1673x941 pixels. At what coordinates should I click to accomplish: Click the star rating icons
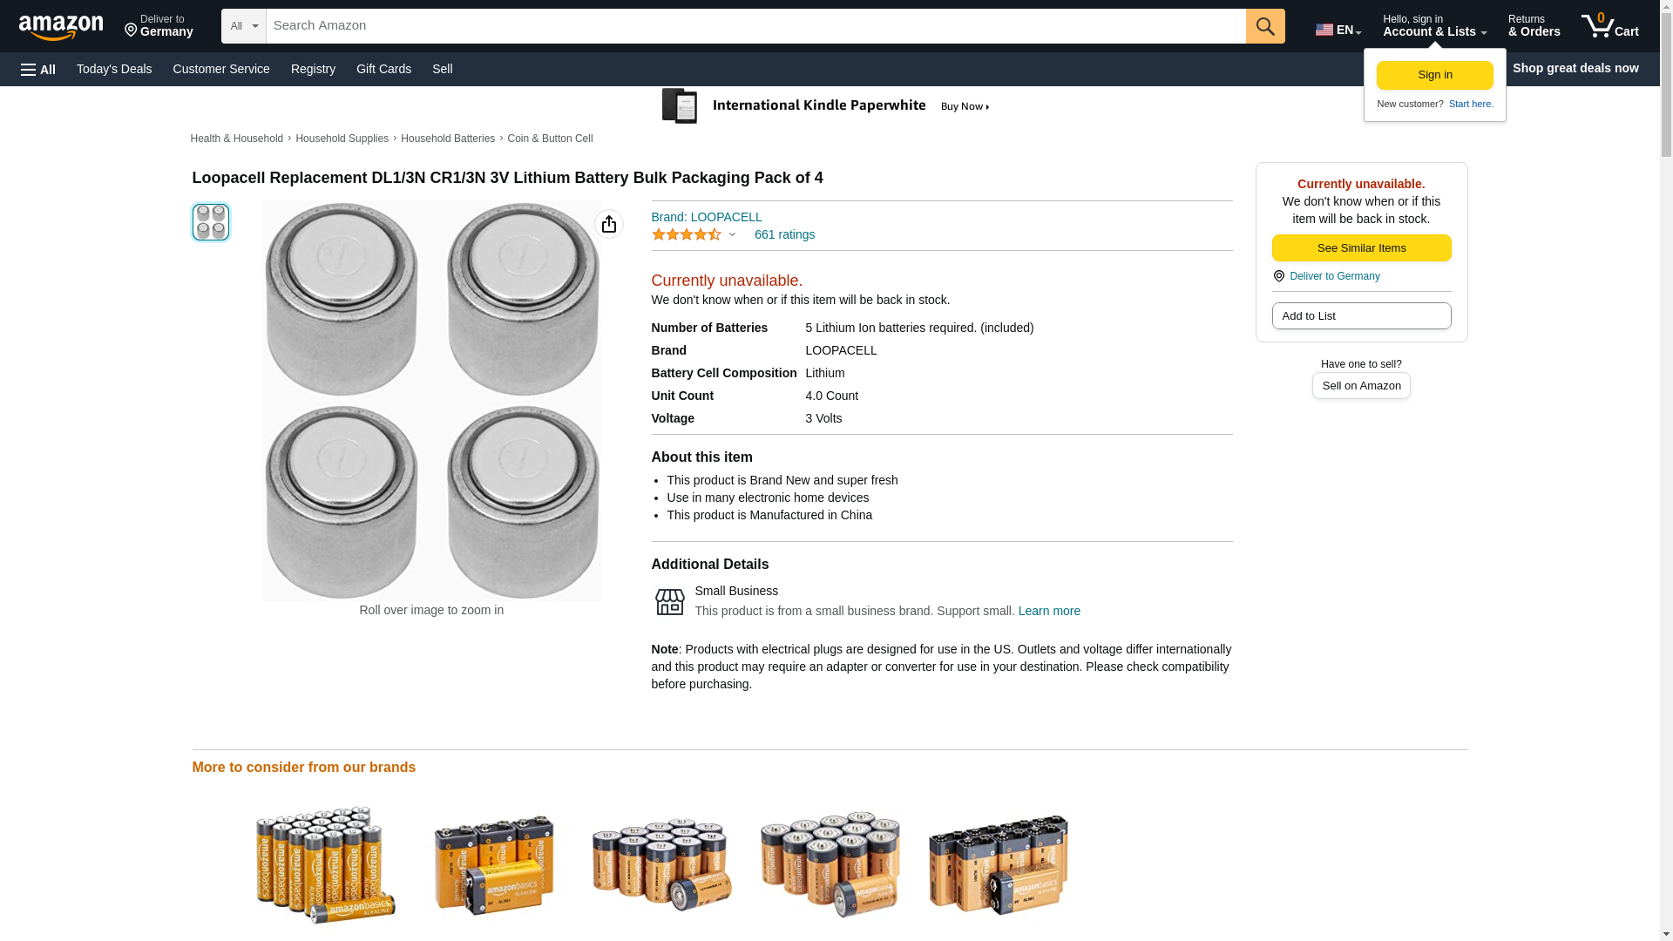point(687,234)
